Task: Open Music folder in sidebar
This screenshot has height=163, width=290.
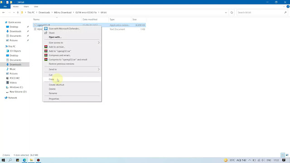Action: coord(12,69)
